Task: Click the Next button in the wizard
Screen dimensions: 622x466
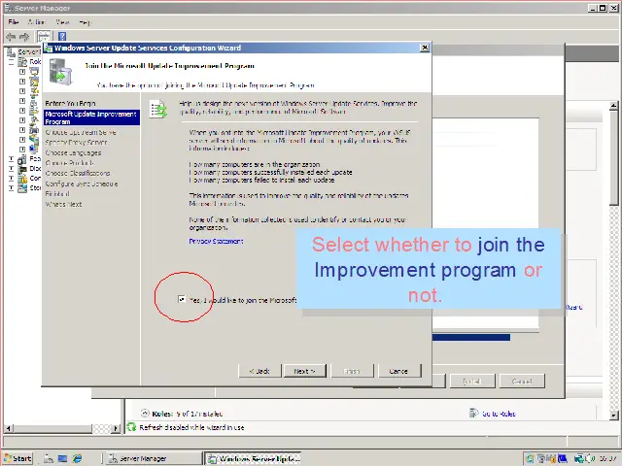Action: coord(304,371)
